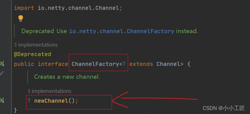Image resolution: width=250 pixels, height=114 pixels.
Task: Follow the io.netty.channel.ChannelFactory doc link
Action: click(122, 31)
